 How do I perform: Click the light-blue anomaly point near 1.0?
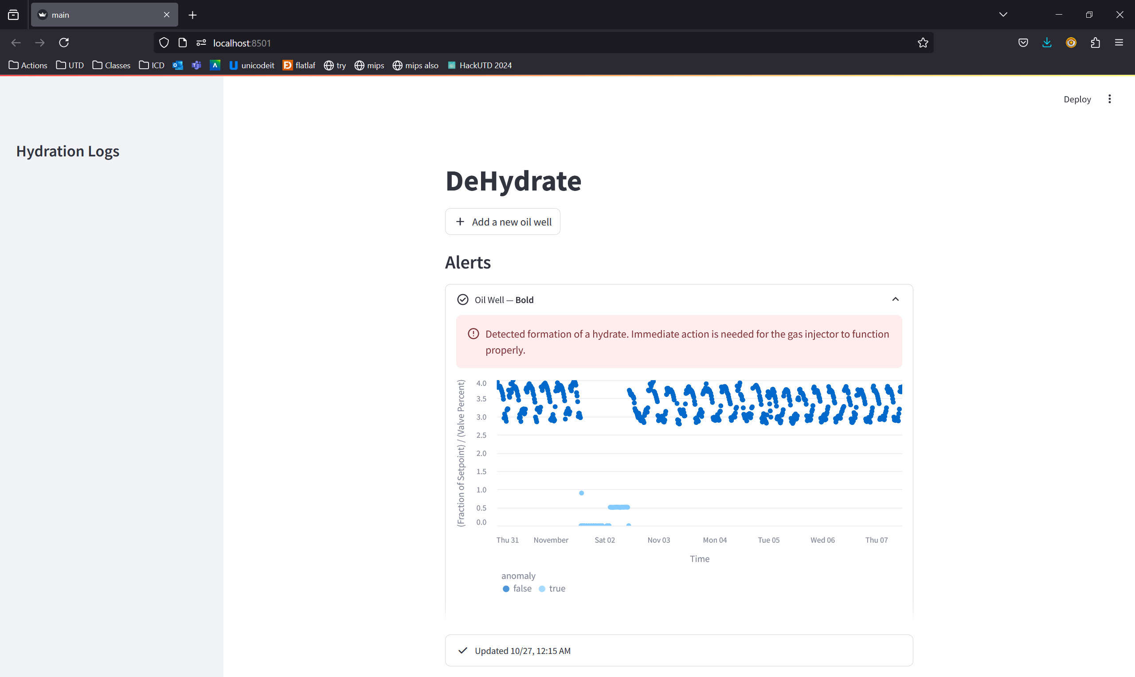point(581,493)
